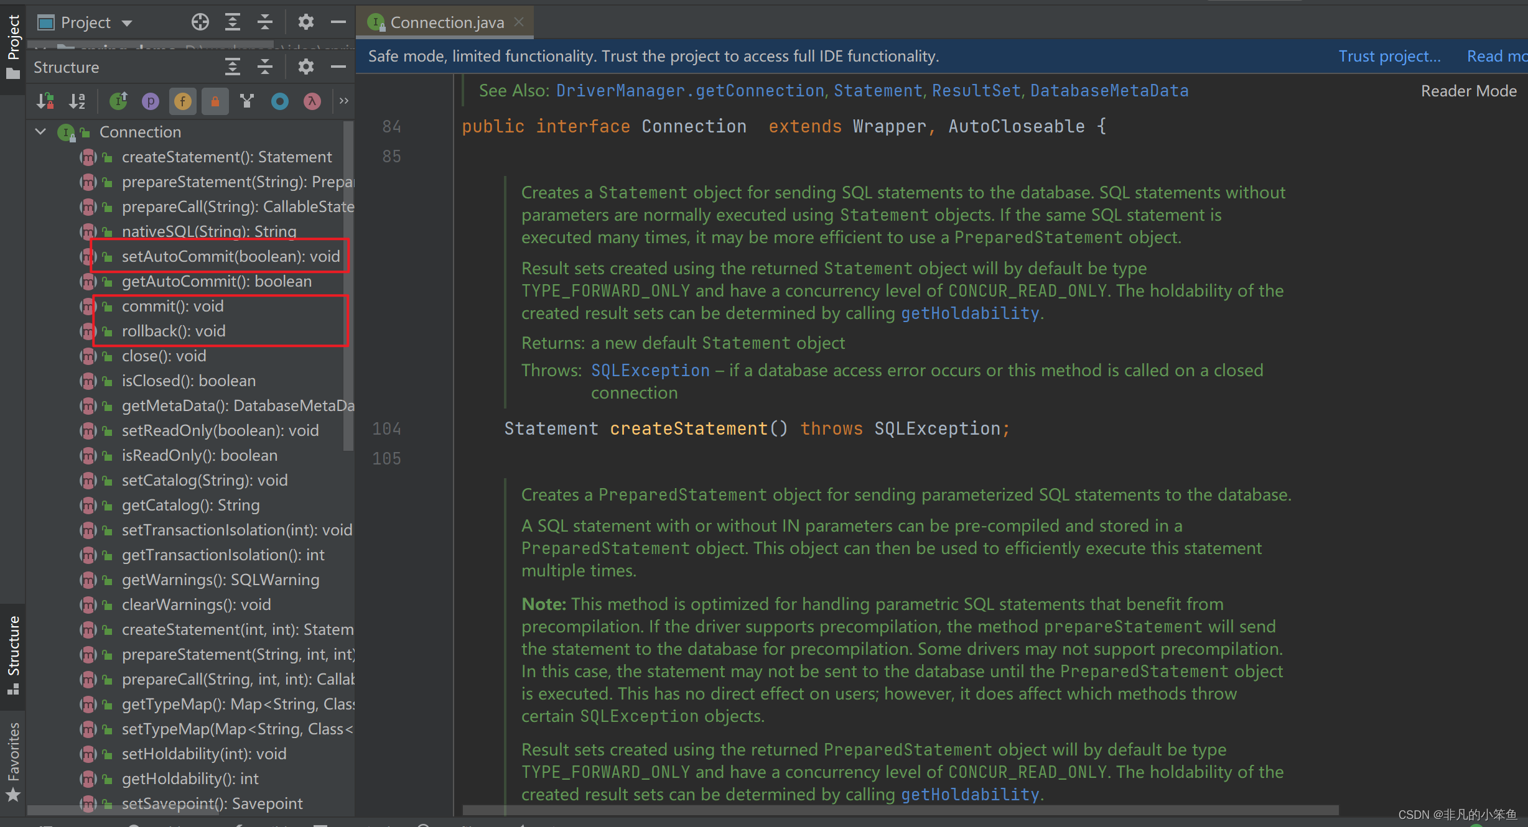Click the Trust project… link

[1389, 57]
